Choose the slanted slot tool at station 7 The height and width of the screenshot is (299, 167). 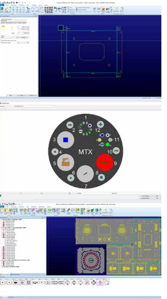(x=85, y=174)
